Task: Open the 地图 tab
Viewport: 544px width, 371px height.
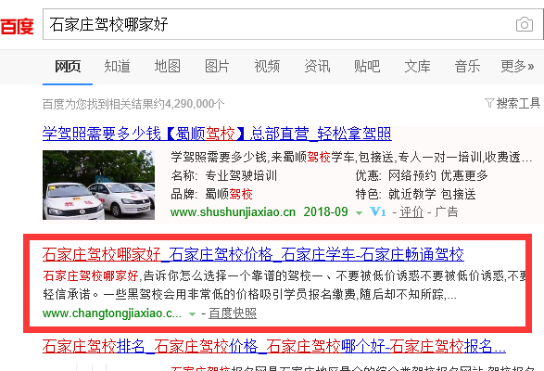Action: (x=168, y=66)
